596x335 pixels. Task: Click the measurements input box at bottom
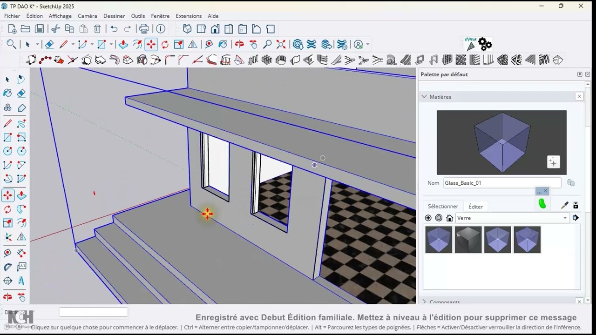tap(93, 312)
